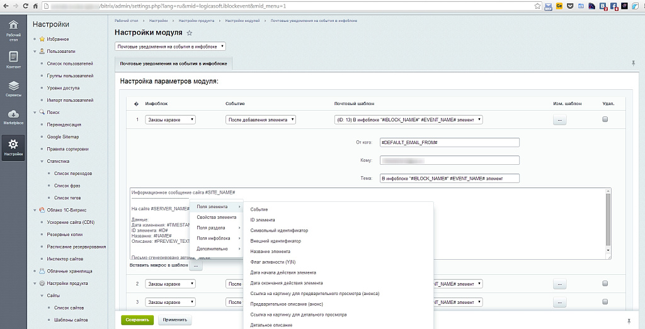This screenshot has height=329, width=645.
Task: Expand the module selector dropdown under the title
Action: pos(170,47)
